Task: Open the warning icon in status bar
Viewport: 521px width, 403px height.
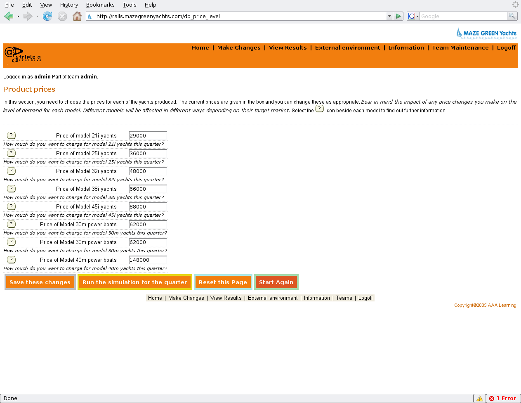Action: (x=479, y=398)
